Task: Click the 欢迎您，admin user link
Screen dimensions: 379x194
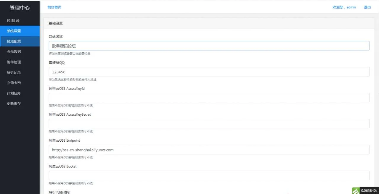Action: coord(344,7)
